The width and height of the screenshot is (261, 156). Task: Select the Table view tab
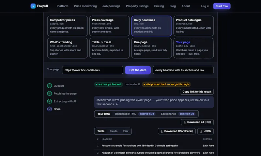point(101,131)
